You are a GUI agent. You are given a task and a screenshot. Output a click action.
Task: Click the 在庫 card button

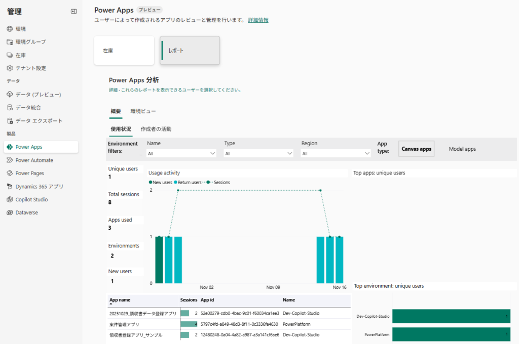(x=124, y=51)
